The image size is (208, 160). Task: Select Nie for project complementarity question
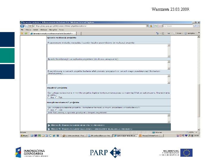click(x=48, y=110)
